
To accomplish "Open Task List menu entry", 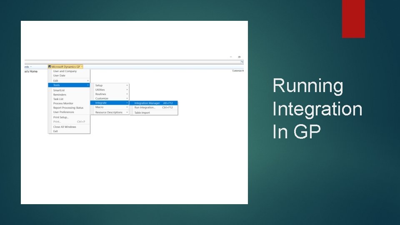I will click(69, 99).
